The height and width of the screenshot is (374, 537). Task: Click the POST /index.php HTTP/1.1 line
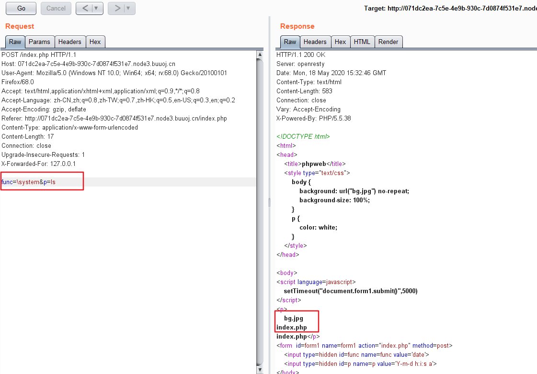click(x=39, y=55)
